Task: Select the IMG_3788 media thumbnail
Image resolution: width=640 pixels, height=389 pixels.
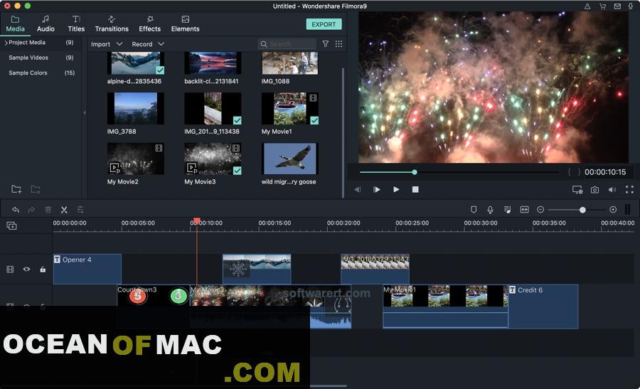Action: pyautogui.click(x=136, y=108)
